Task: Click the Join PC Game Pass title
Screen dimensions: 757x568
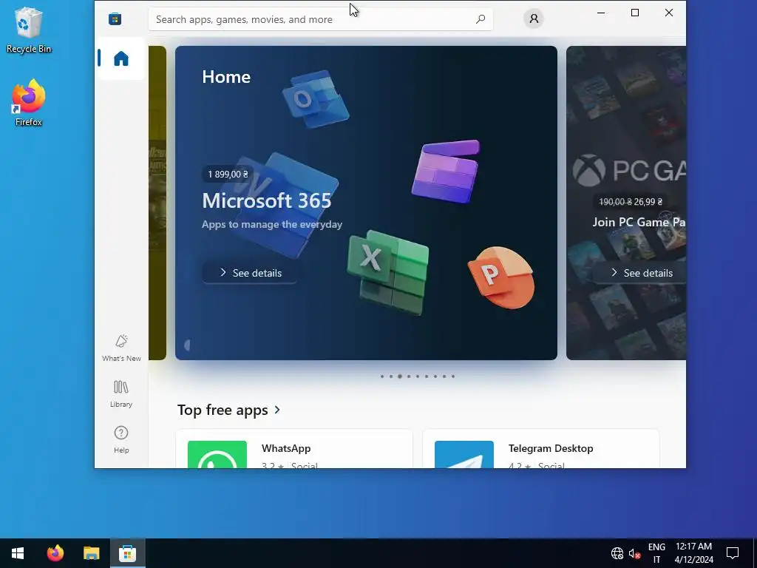Action: point(639,222)
